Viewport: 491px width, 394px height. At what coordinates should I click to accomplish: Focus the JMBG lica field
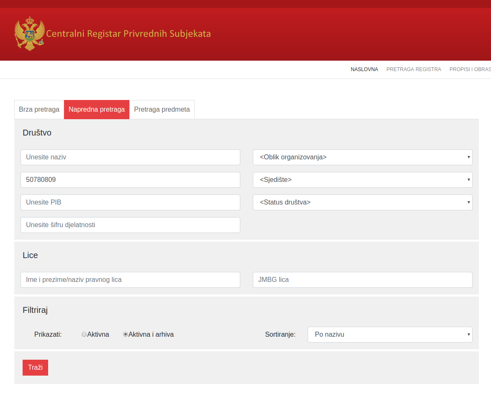click(x=362, y=279)
